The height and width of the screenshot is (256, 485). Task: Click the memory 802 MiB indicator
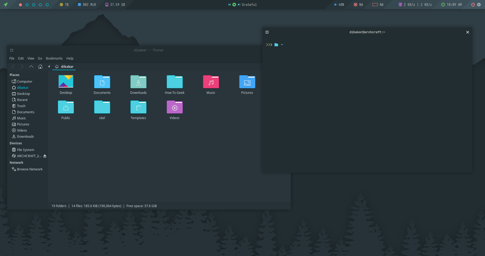[87, 5]
